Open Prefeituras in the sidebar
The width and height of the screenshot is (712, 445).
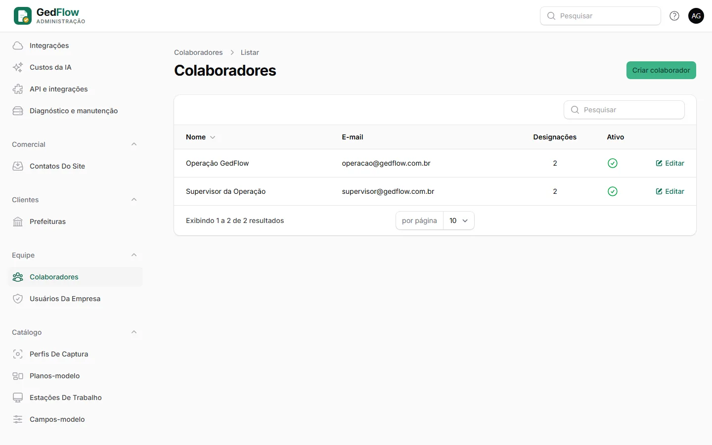pos(75,222)
